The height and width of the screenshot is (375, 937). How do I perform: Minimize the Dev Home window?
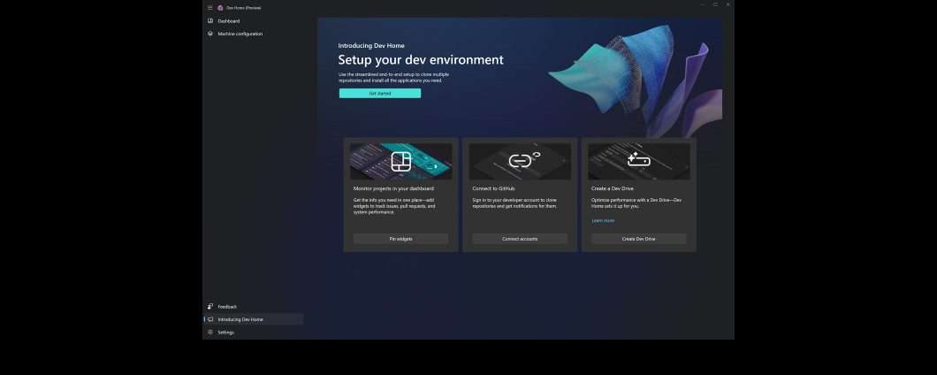click(x=702, y=4)
